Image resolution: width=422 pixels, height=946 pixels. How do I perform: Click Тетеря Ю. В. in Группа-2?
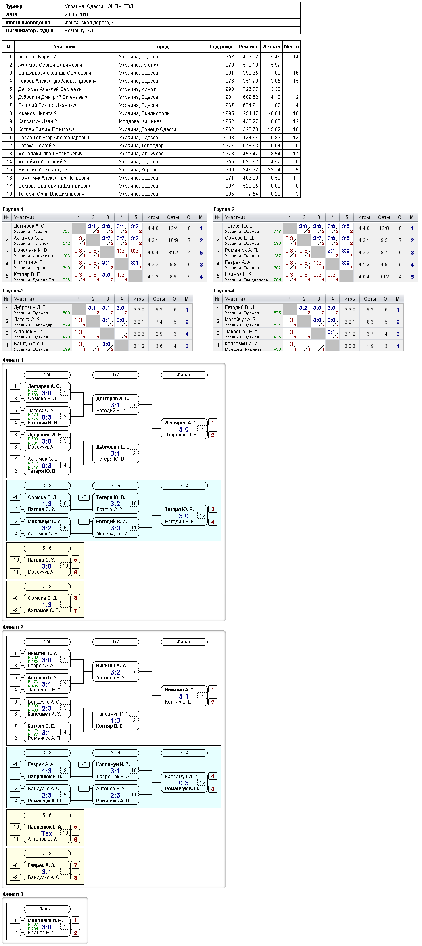239,226
